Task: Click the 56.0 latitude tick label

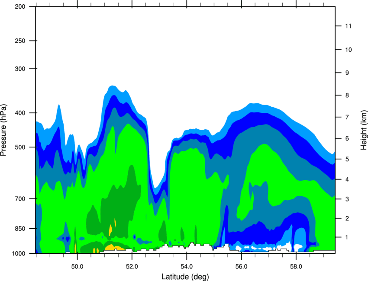Action: coord(242,266)
